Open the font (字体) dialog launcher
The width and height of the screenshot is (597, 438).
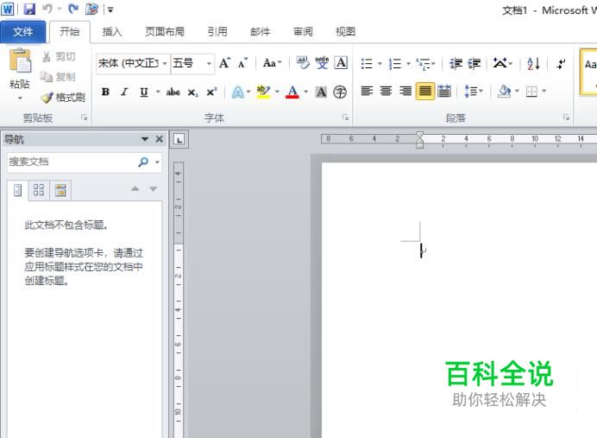pos(345,117)
